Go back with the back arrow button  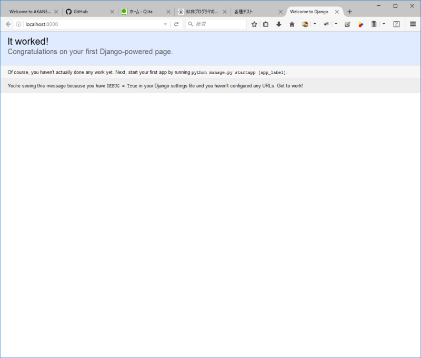pos(8,24)
